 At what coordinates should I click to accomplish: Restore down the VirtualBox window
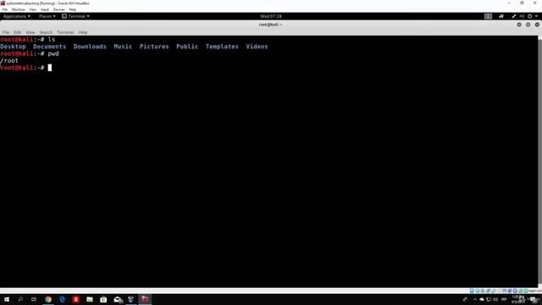coord(522,3)
